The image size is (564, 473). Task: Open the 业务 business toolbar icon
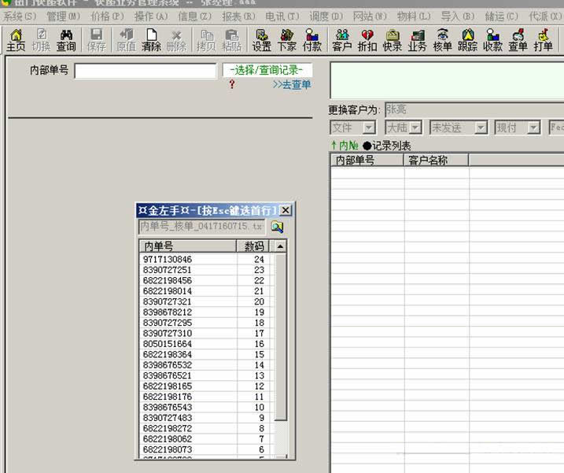coord(417,40)
